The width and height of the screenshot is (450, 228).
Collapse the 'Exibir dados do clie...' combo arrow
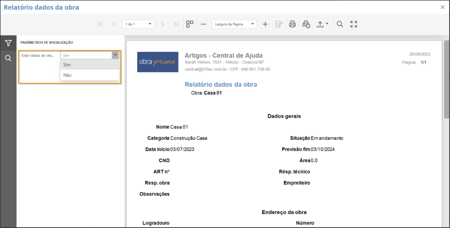tap(115, 55)
